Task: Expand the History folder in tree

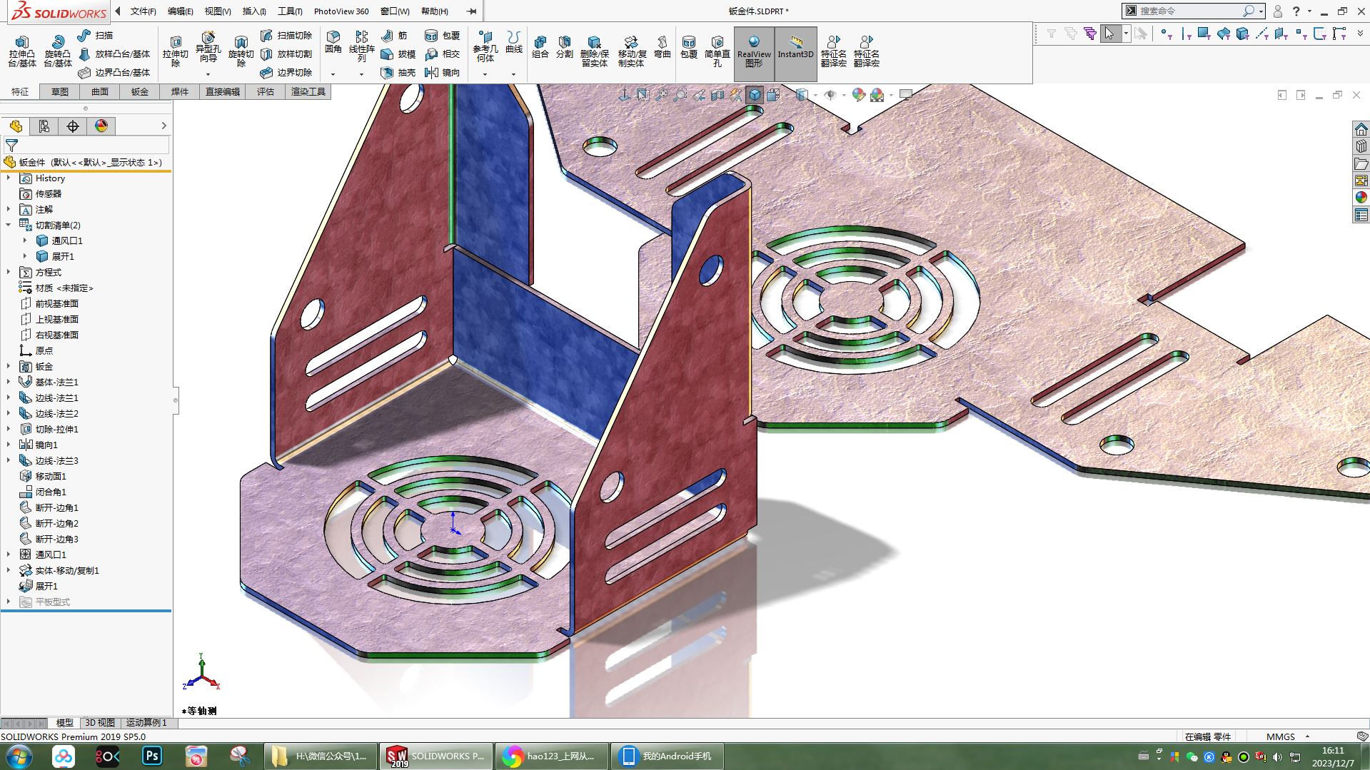Action: (9, 178)
